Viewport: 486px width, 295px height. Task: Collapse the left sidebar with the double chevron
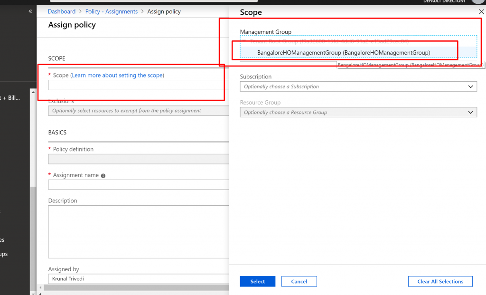click(x=30, y=11)
